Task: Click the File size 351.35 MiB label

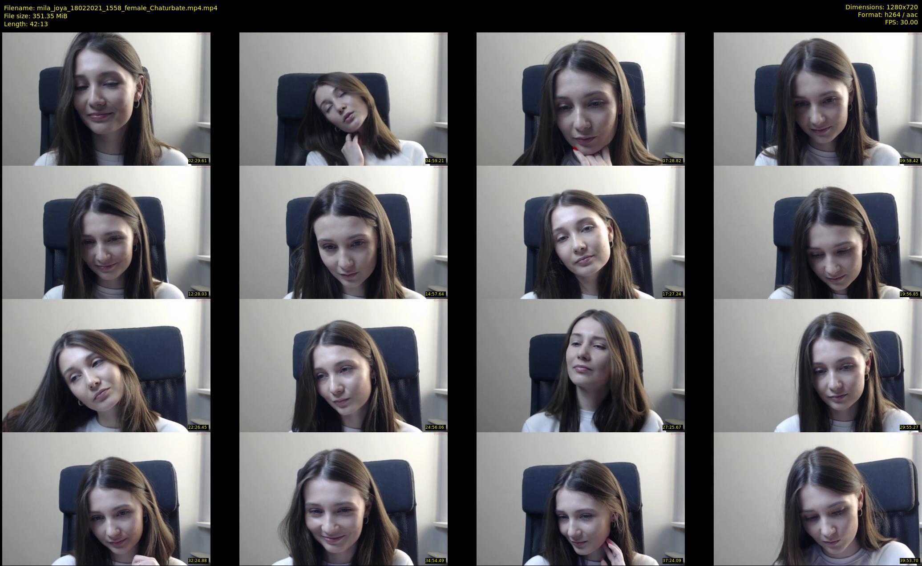Action: pos(36,16)
